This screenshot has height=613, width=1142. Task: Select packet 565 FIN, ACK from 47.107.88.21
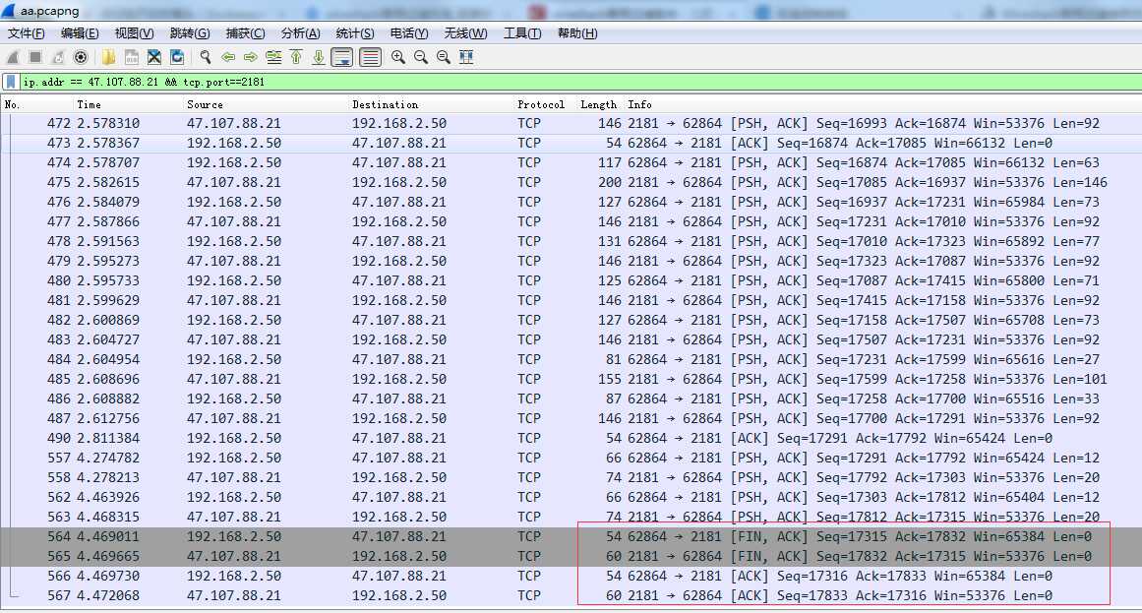(571, 556)
